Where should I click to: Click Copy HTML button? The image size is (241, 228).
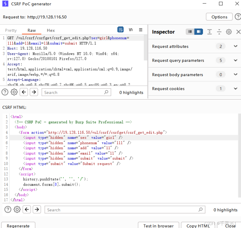coord(198,225)
